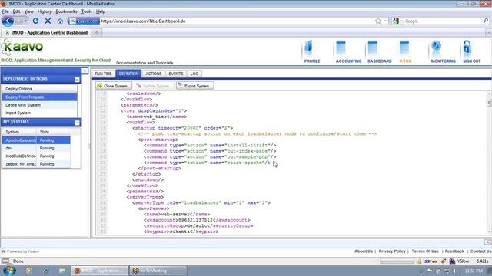The image size is (492, 276).
Task: Collapse Deployment Options section
Action: click(x=77, y=80)
